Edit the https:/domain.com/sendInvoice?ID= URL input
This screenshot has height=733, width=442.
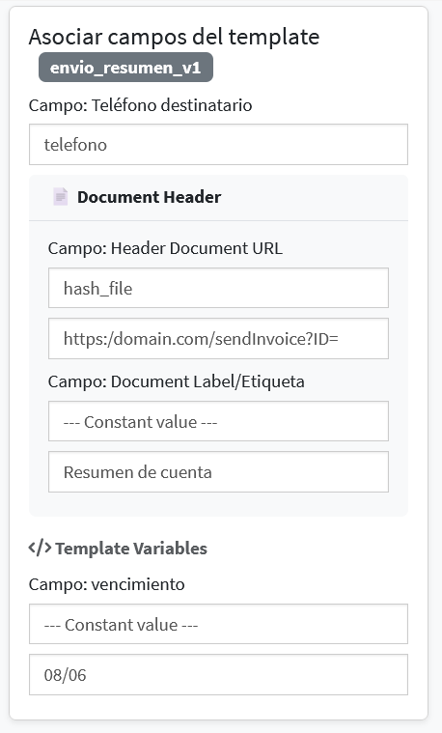[218, 338]
